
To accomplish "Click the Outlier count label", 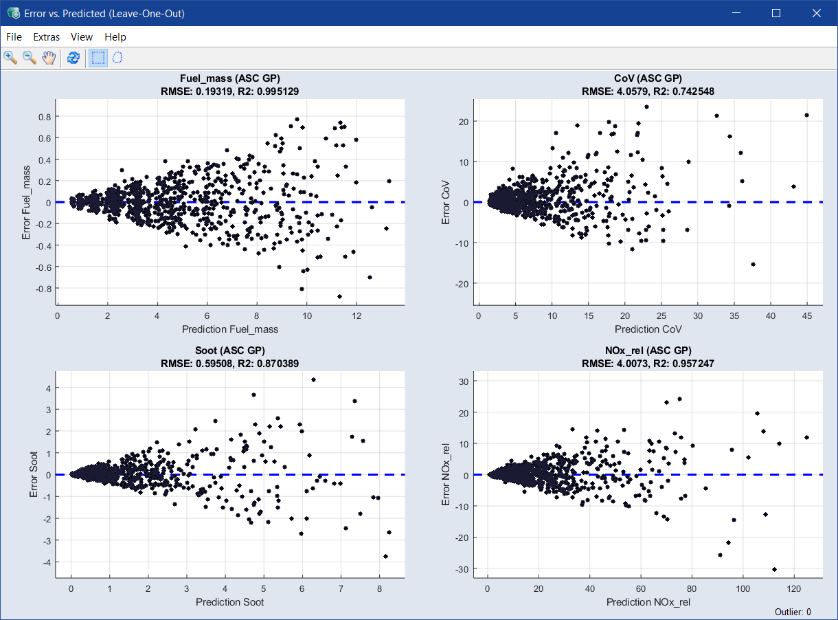I will click(792, 612).
